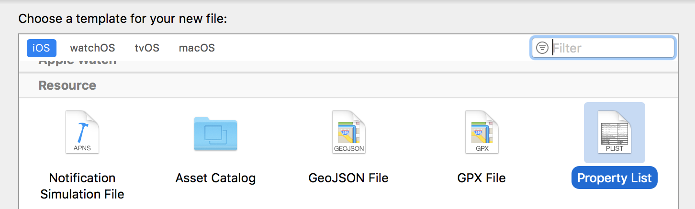Viewport: 695px width, 209px height.
Task: Focus the Filter text field
Action: pos(612,48)
